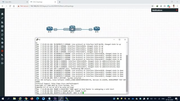Screen dimensions: 180x101
Task: Close the Notifications panel with red X
Action: (x=177, y=10)
